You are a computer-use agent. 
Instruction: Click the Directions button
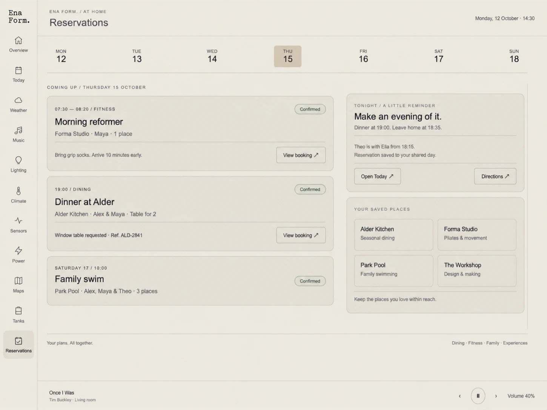(x=495, y=176)
